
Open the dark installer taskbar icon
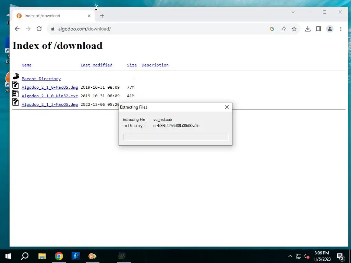tap(122, 256)
